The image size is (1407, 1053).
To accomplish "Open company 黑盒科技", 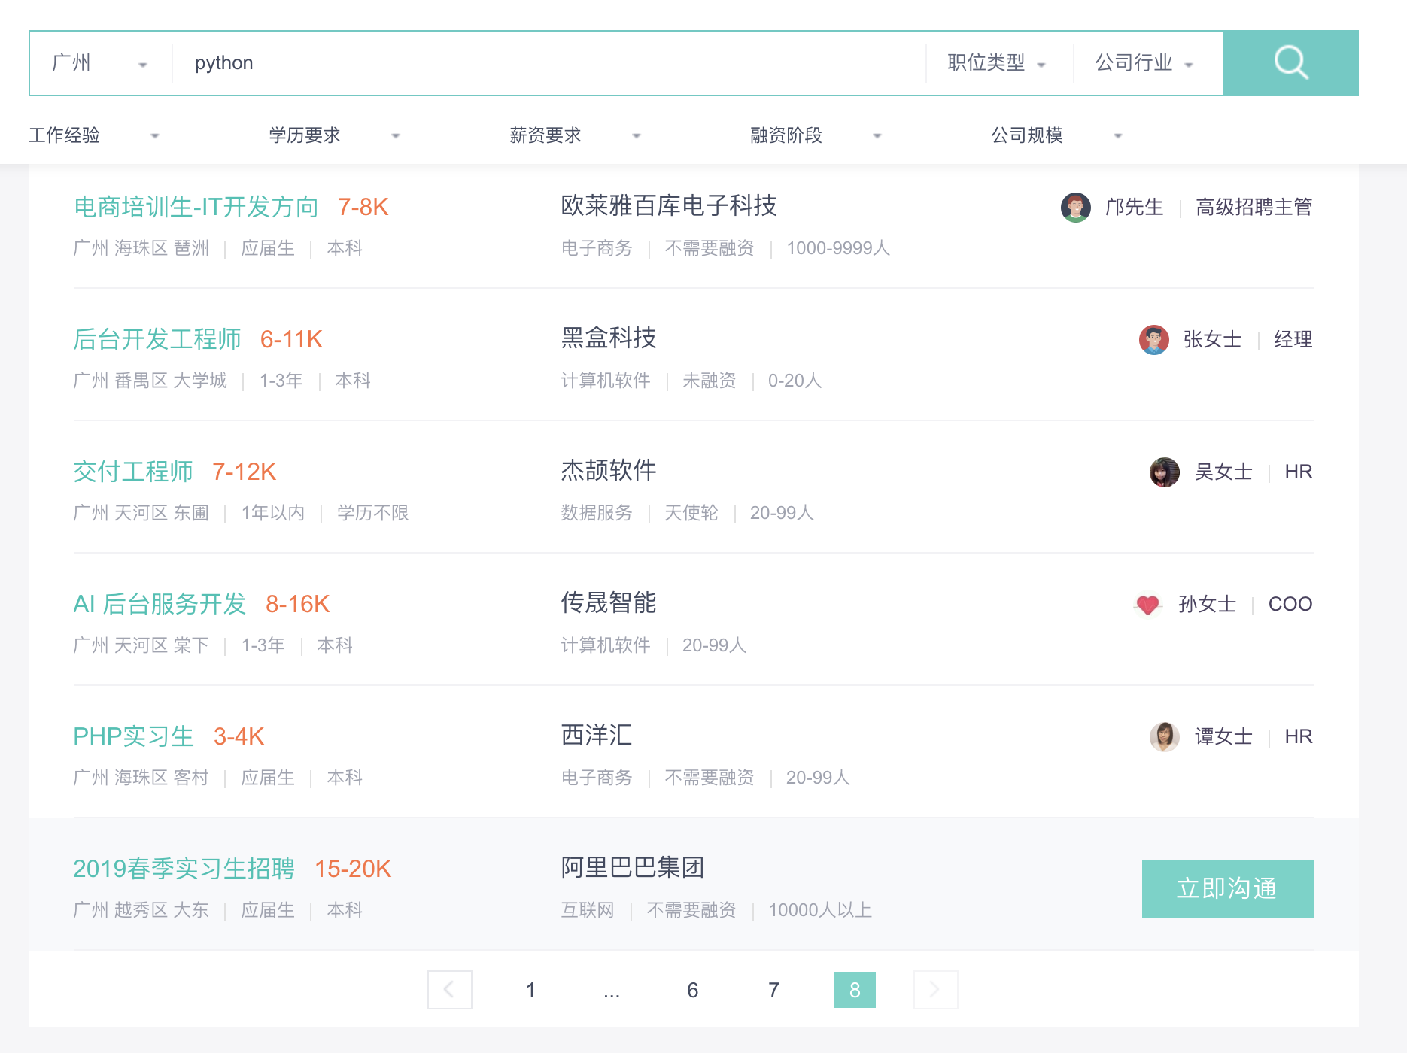I will (609, 338).
